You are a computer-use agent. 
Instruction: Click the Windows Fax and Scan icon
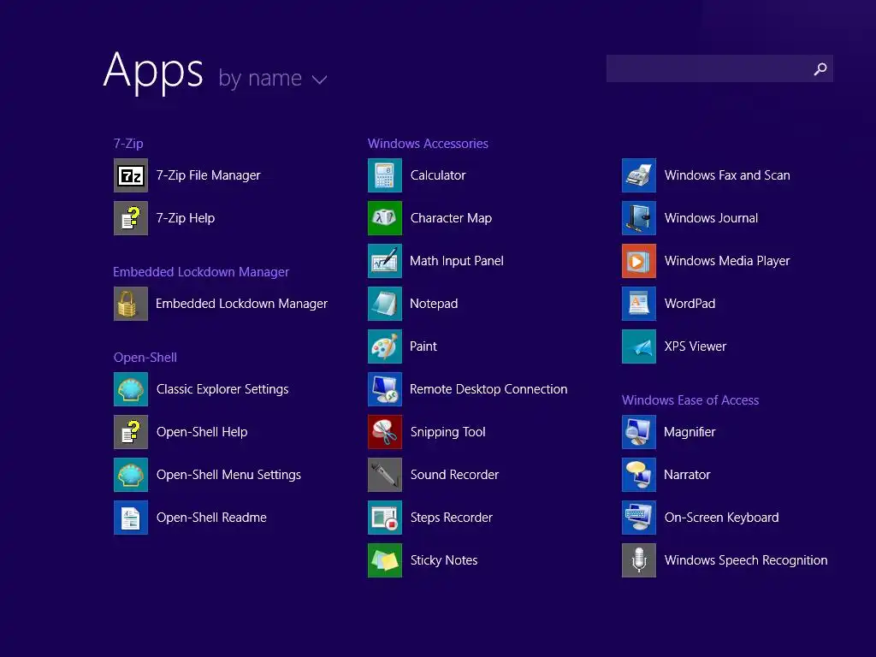639,175
